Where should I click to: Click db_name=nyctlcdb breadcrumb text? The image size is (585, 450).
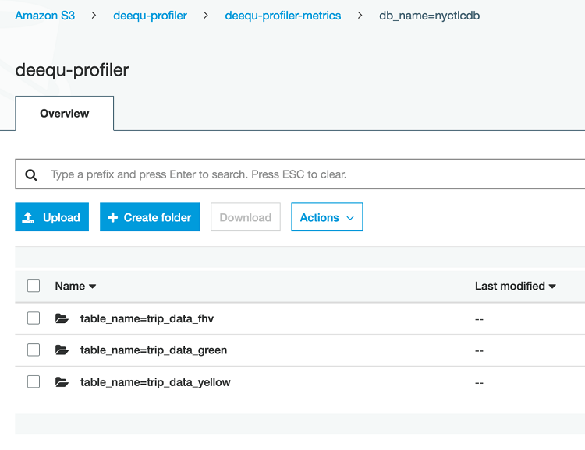[x=430, y=16]
